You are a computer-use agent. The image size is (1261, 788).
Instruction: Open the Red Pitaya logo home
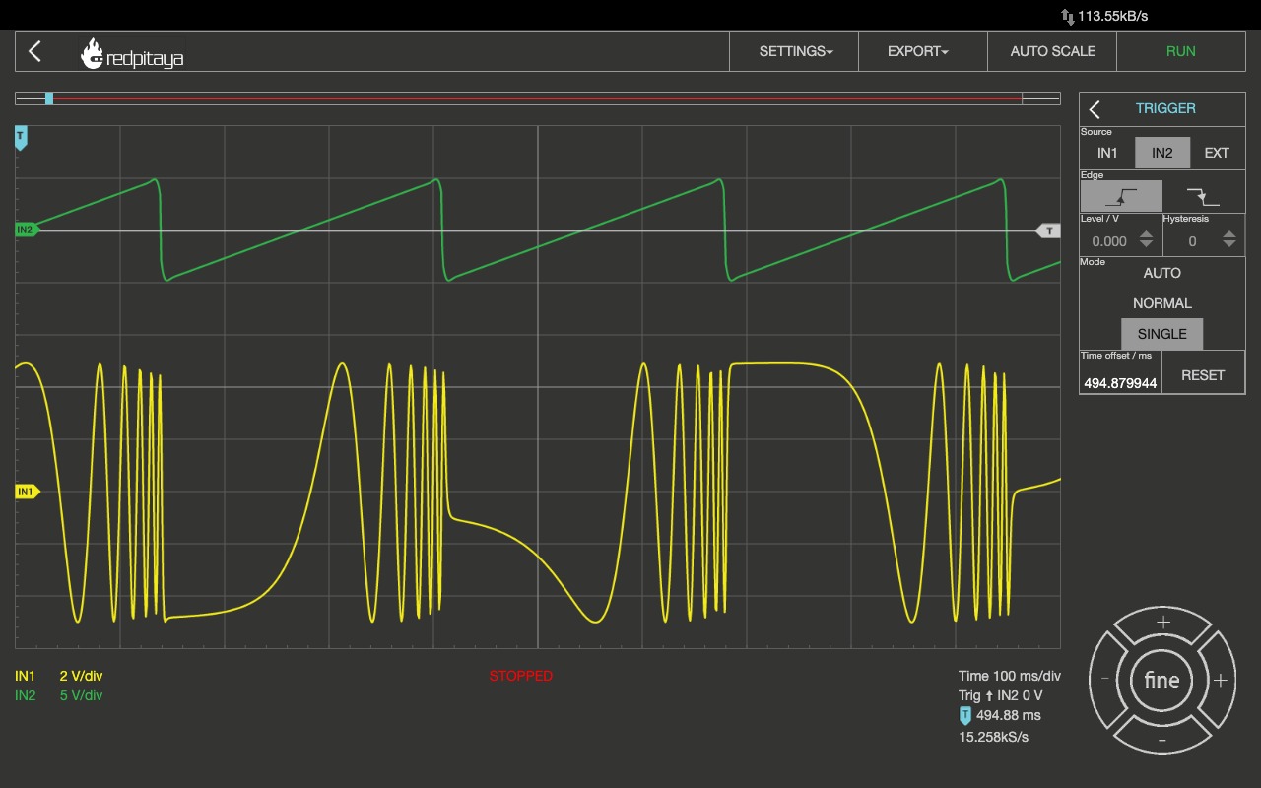132,53
